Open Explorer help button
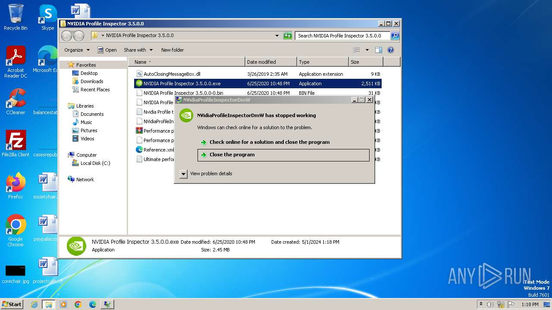This screenshot has width=552, height=310. click(x=391, y=50)
